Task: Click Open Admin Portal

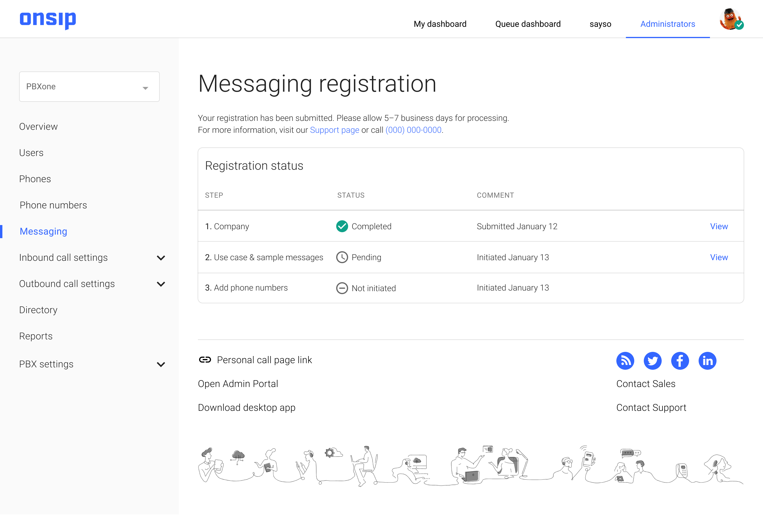Action: [238, 384]
